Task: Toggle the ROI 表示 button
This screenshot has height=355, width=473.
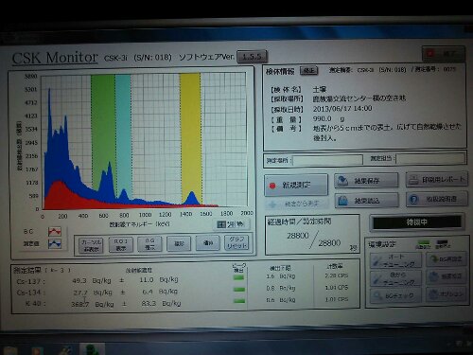Action: point(120,244)
